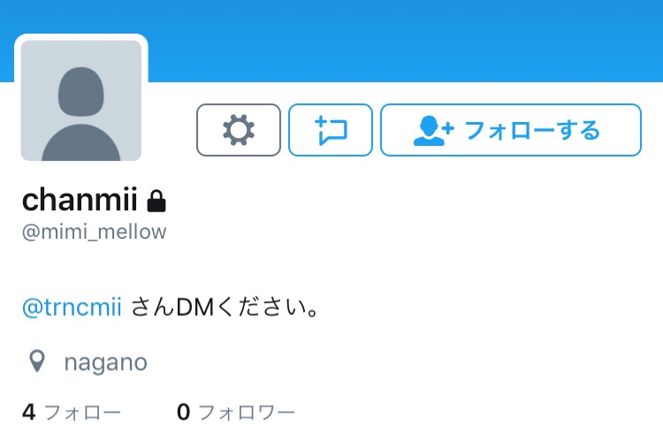Screen dimensions: 663x443
Task: Click the さんDMください bio text
Action: [x=225, y=307]
